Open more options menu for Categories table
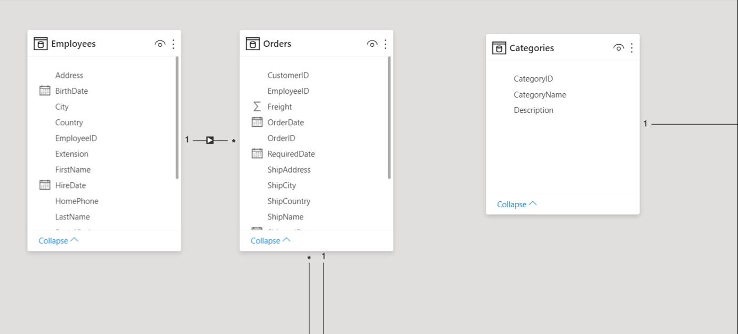Screen dimensions: 738x334 coord(632,48)
